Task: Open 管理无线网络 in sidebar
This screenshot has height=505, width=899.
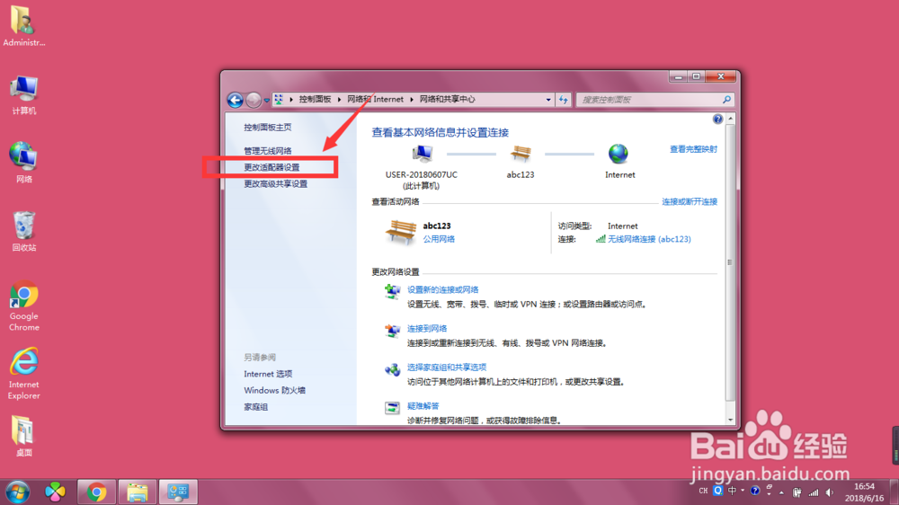Action: 268,151
